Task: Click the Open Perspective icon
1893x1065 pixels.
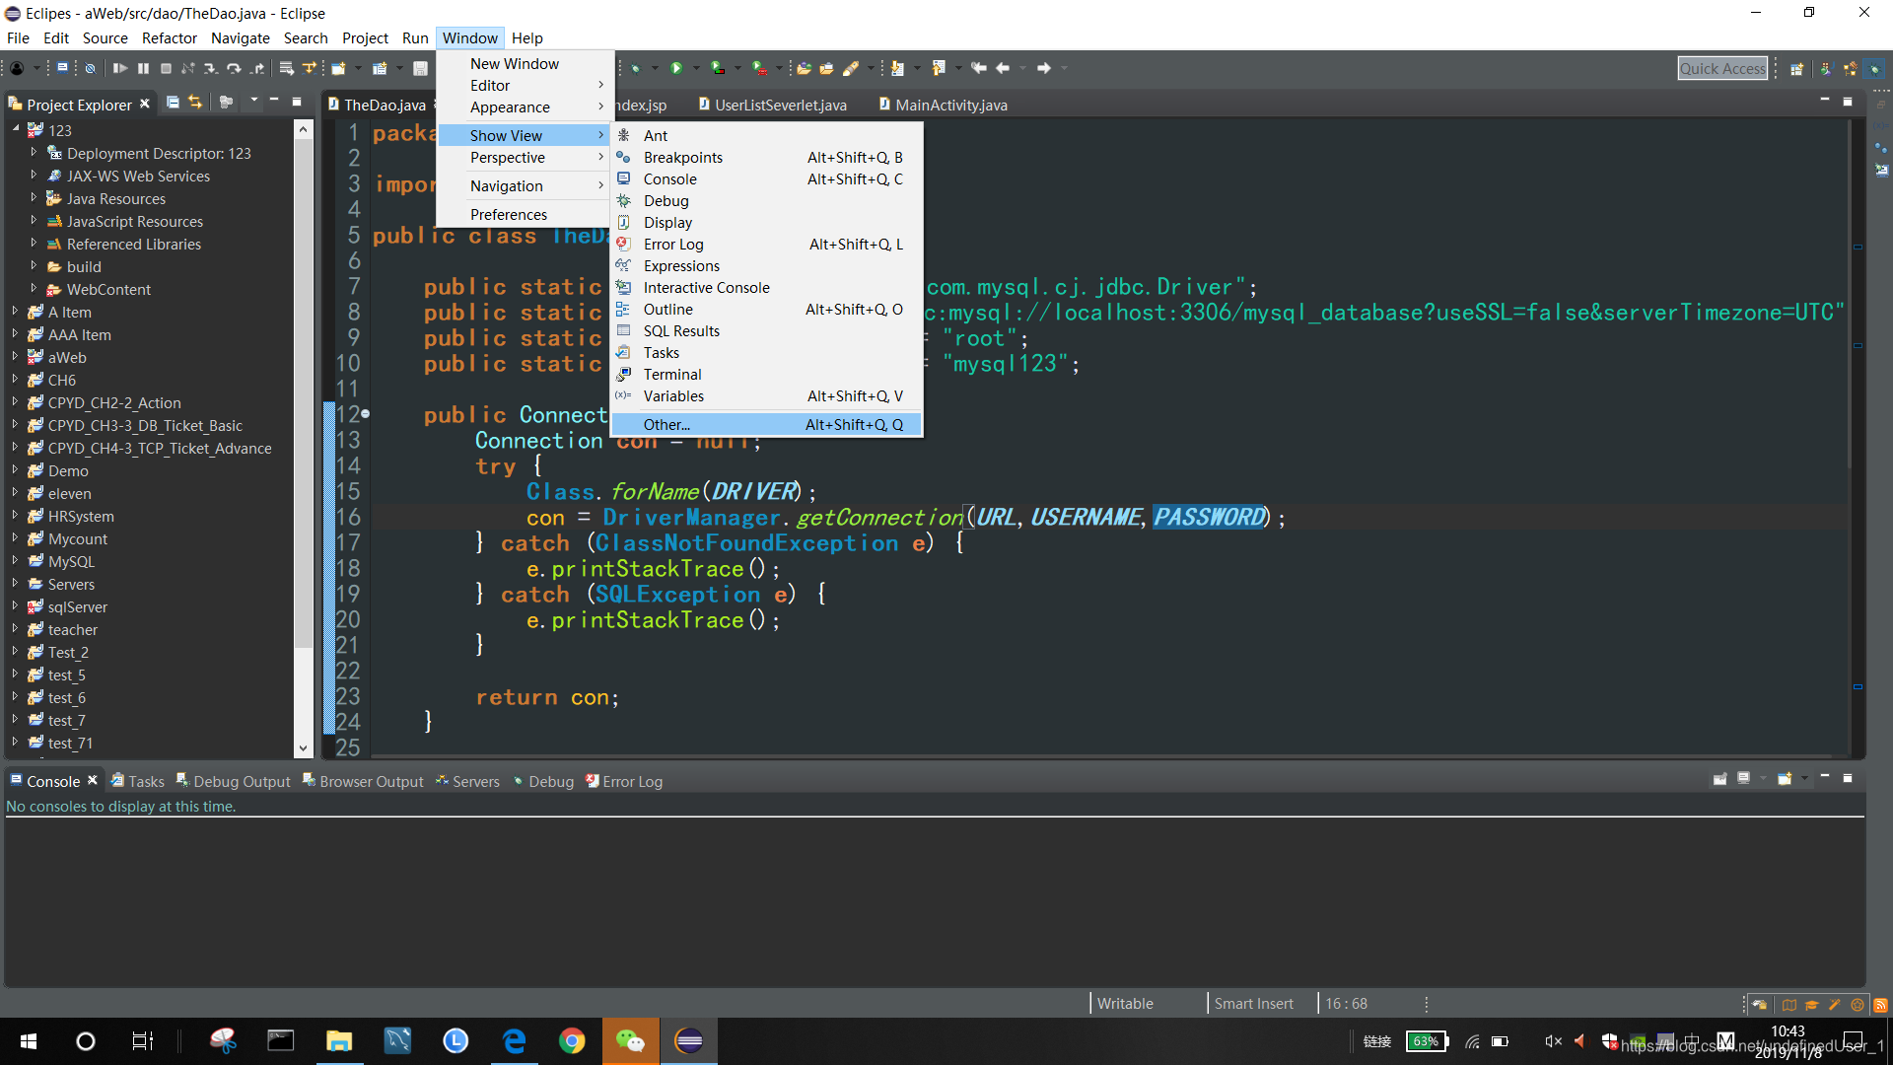Action: 1796,68
